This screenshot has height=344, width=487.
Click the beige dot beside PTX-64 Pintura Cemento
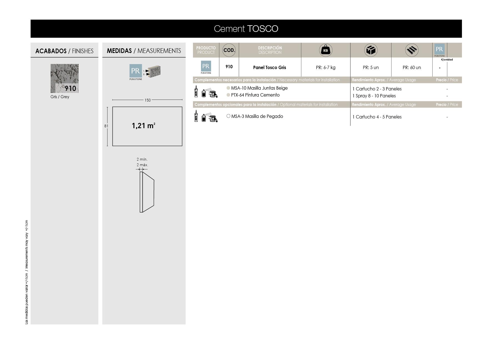click(x=228, y=95)
